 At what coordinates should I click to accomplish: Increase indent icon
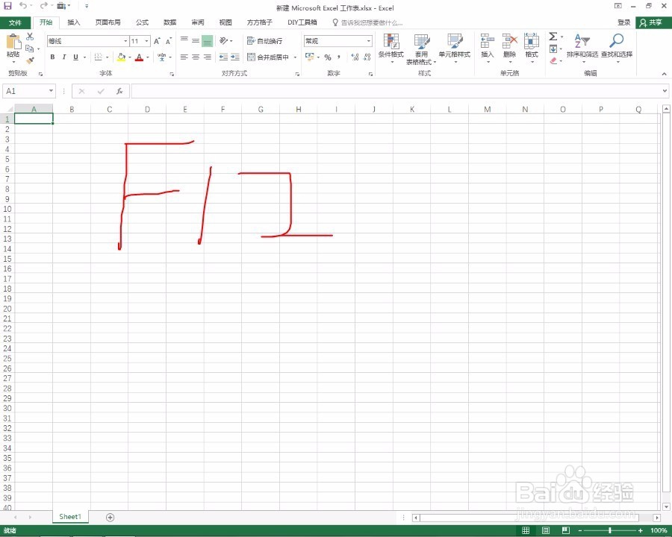coord(235,57)
